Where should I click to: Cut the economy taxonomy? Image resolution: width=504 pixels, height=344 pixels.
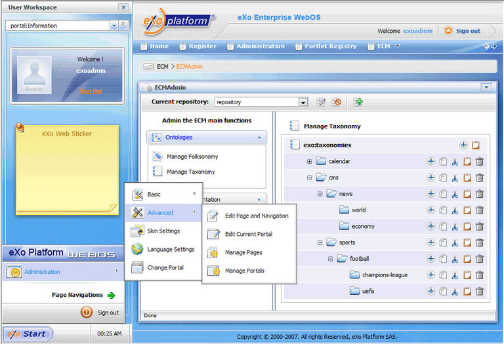click(455, 226)
